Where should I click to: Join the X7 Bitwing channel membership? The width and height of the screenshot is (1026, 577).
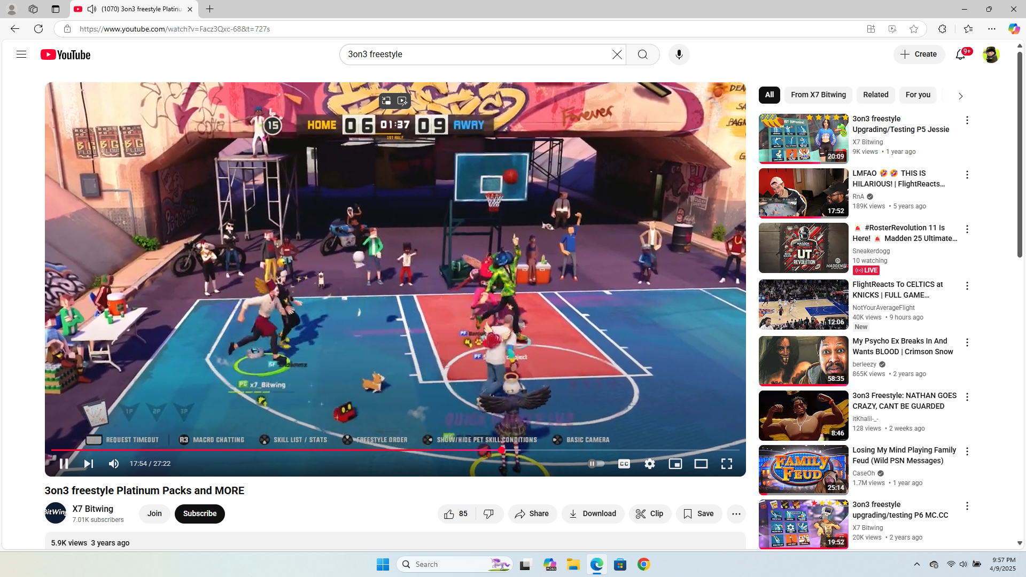coord(154,514)
